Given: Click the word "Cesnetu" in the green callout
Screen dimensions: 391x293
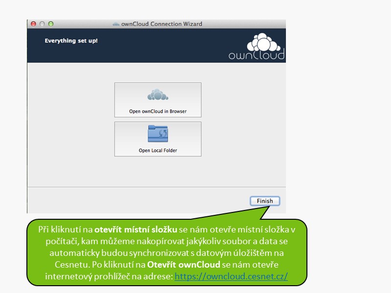Looking at the screenshot, I should point(71,265).
